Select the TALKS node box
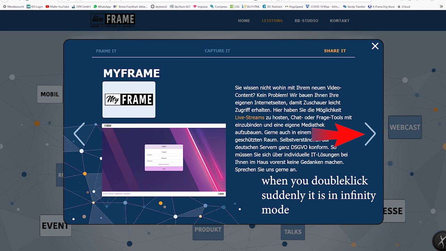The width and height of the screenshot is (446, 251). (293, 231)
